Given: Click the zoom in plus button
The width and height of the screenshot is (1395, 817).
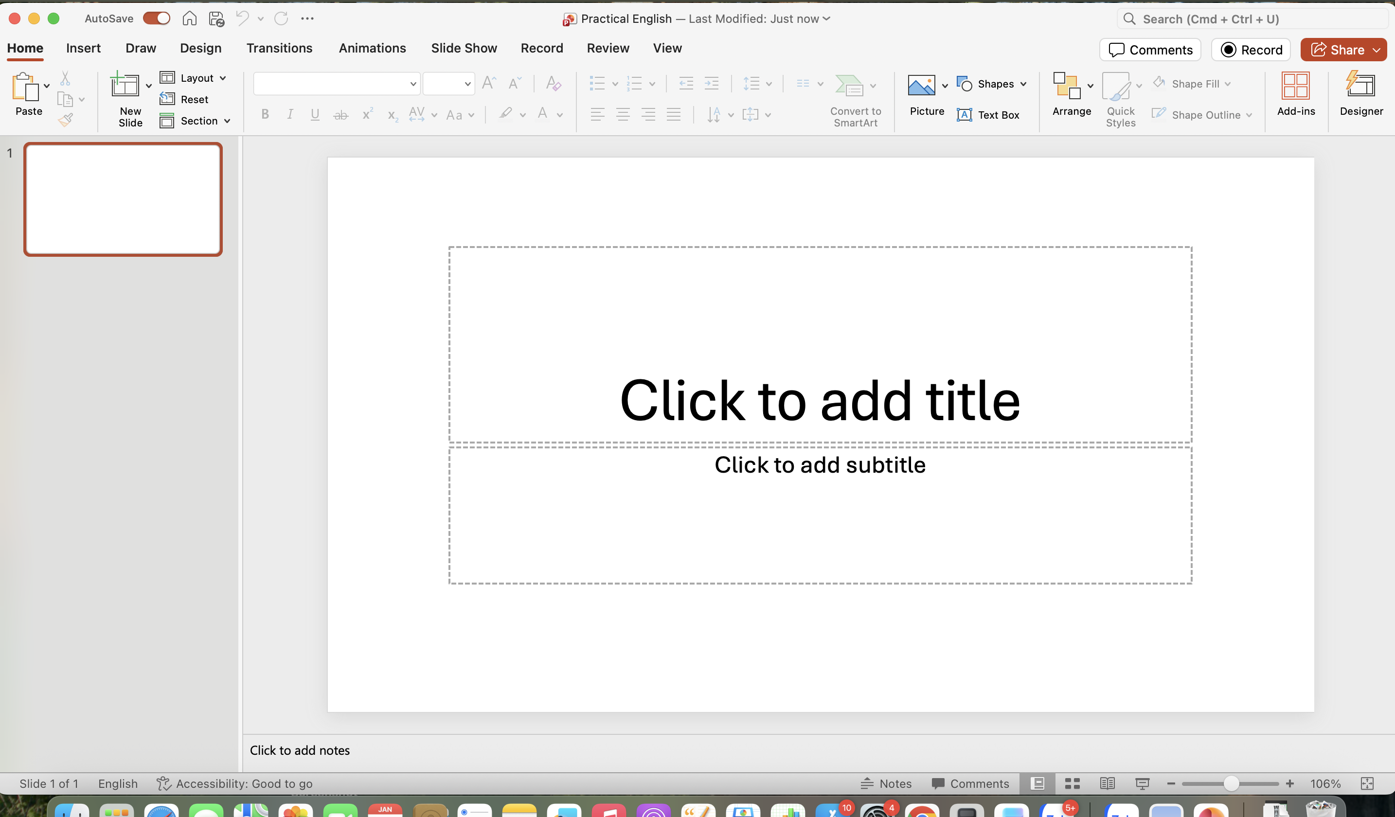Looking at the screenshot, I should pyautogui.click(x=1289, y=783).
